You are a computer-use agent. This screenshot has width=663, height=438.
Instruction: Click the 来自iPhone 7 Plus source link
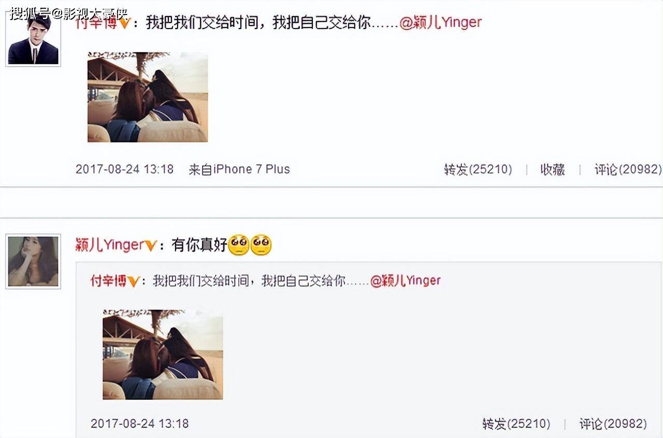(239, 169)
